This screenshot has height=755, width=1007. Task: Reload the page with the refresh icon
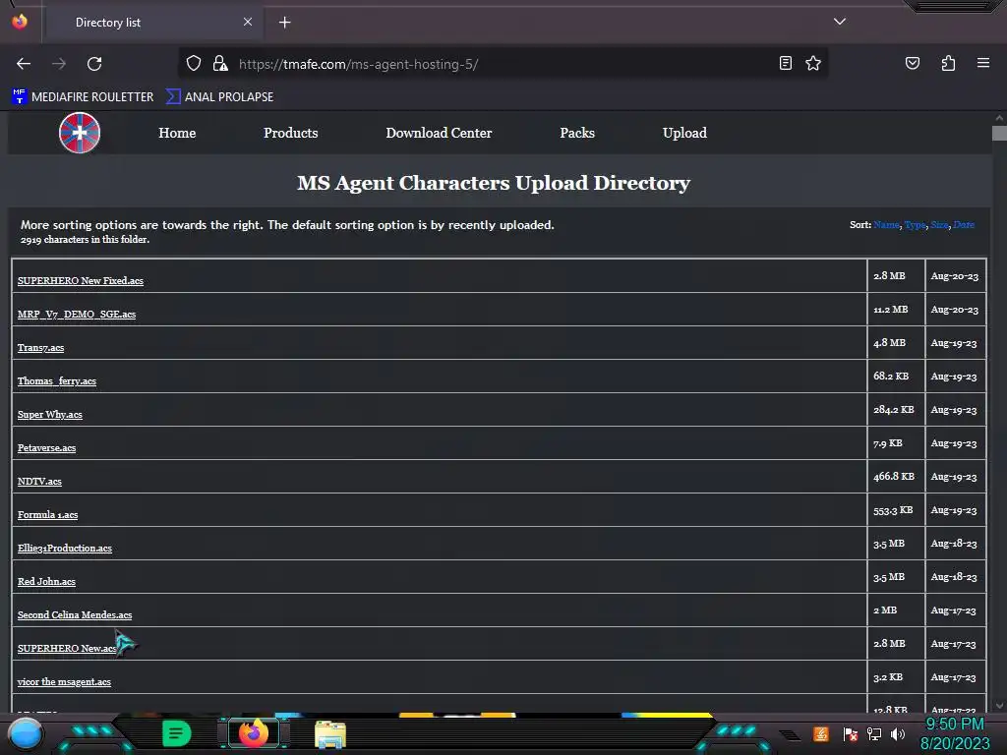94,64
